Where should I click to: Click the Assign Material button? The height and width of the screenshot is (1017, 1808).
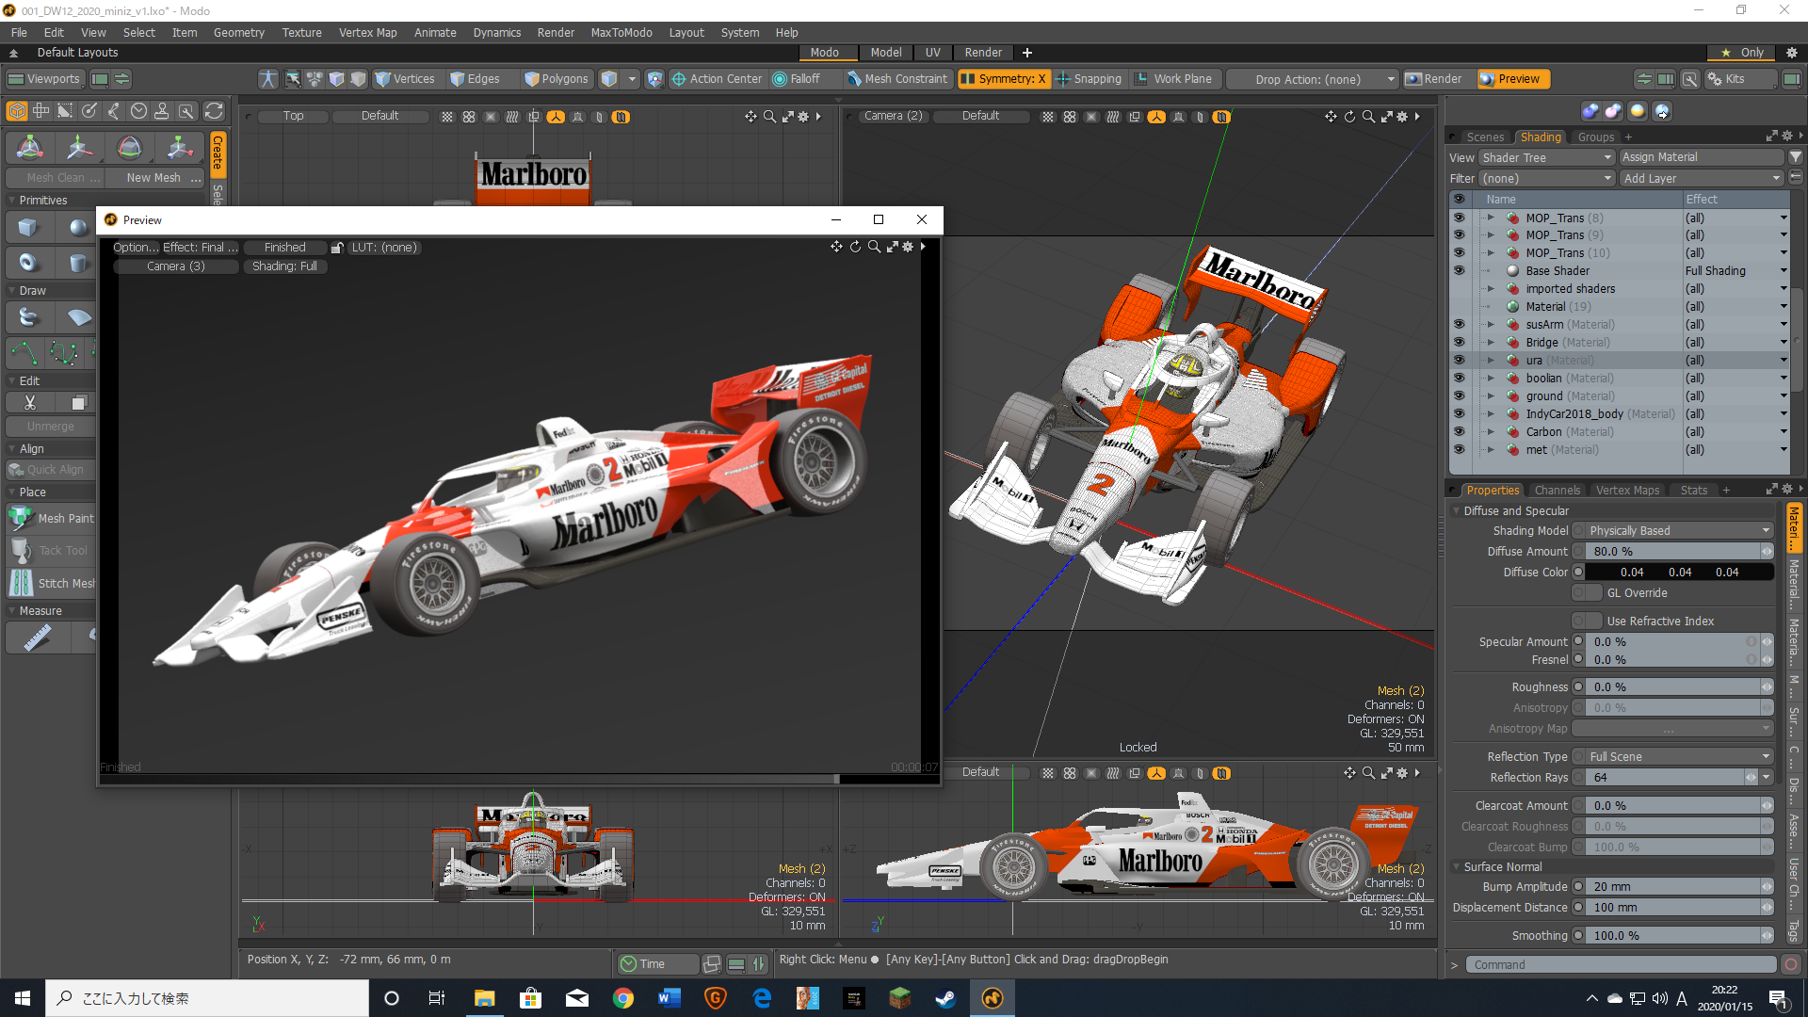[x=1702, y=157]
